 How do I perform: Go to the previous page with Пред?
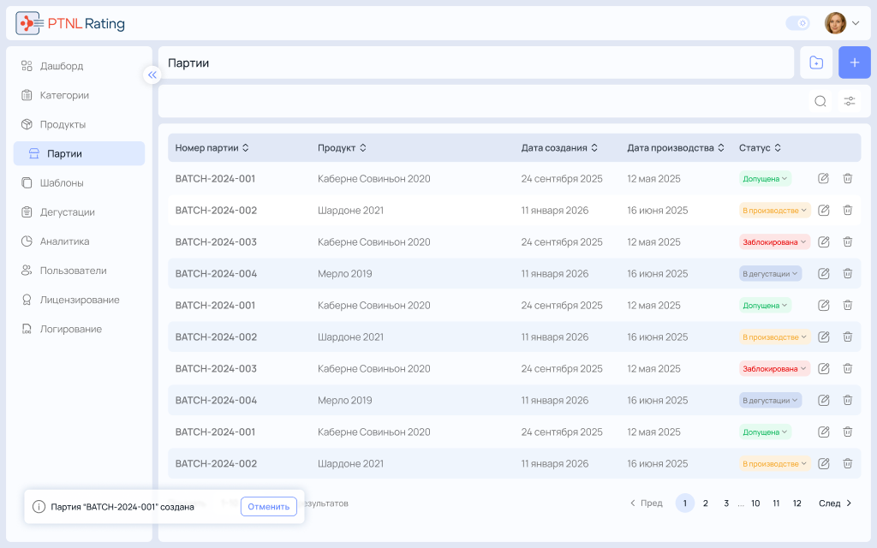(646, 503)
